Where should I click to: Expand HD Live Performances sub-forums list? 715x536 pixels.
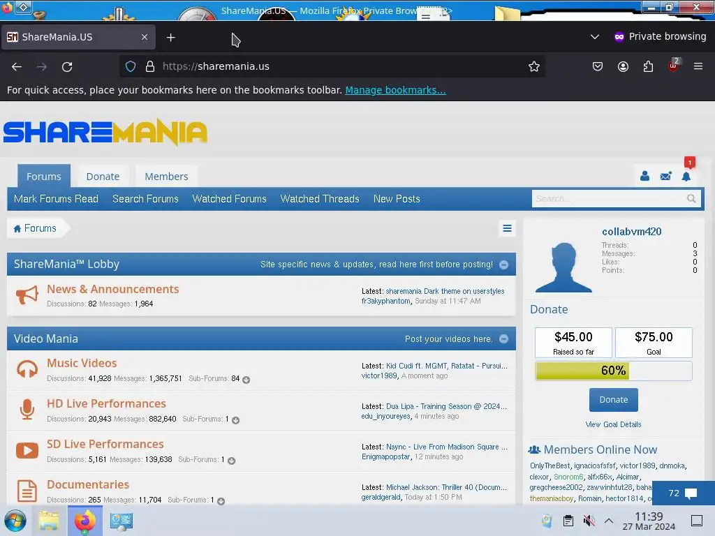coord(236,420)
